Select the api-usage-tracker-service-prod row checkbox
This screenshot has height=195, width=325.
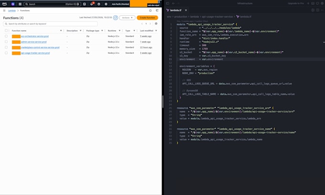pyautogui.click(x=6, y=53)
